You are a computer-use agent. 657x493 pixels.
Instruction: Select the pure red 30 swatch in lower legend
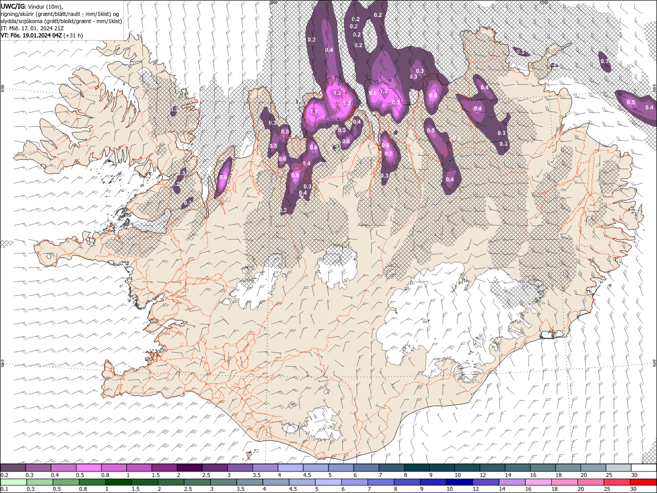coord(643,482)
